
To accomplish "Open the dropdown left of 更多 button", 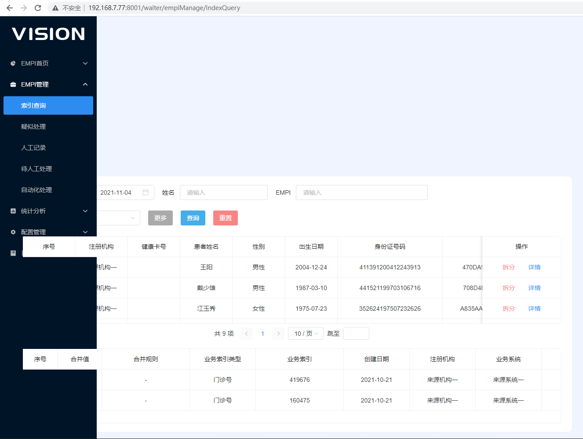I will tap(118, 218).
